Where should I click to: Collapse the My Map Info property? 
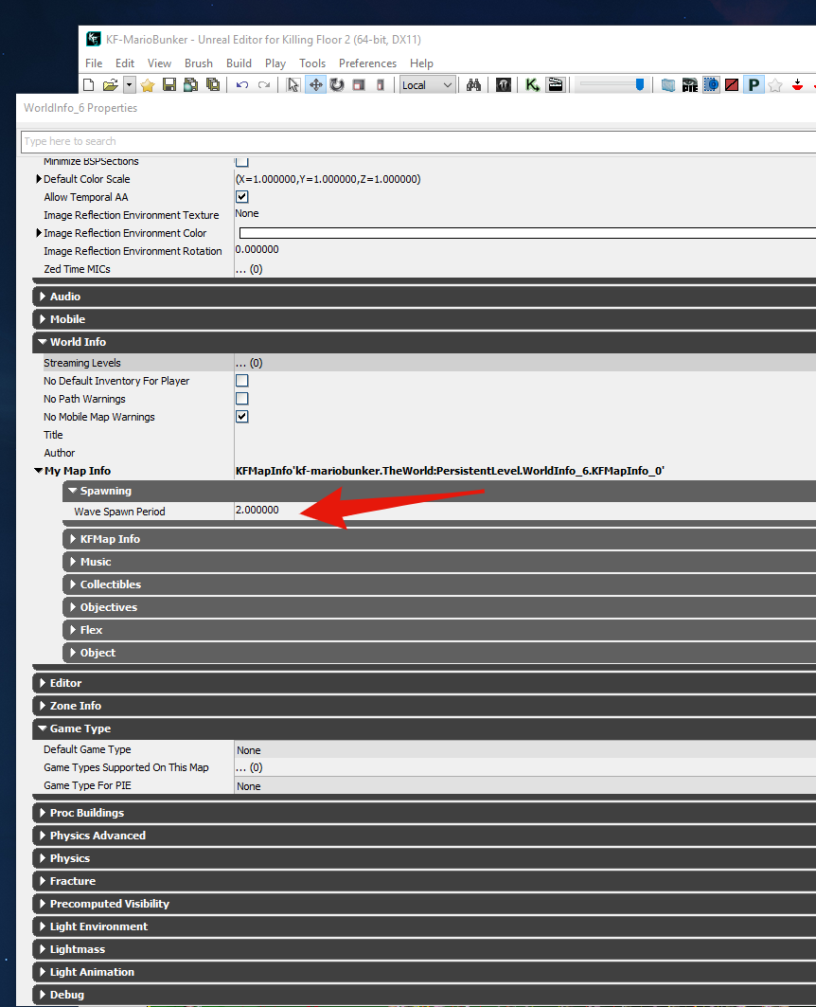point(39,471)
